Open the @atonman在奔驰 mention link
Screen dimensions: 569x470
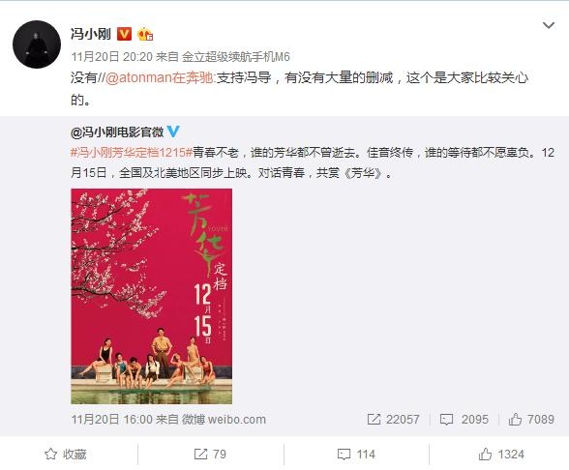coord(160,77)
